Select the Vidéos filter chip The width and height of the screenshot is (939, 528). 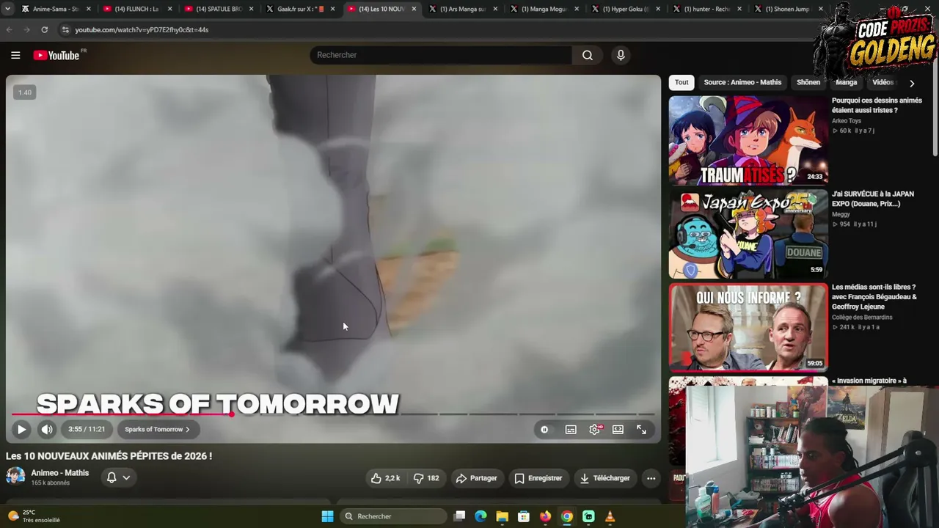(x=883, y=83)
